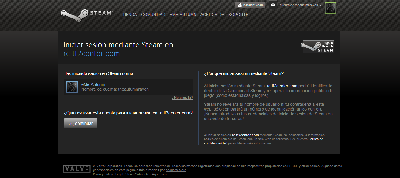Open the EME-AUTUMN menu
The image size is (400, 178).
(x=183, y=15)
